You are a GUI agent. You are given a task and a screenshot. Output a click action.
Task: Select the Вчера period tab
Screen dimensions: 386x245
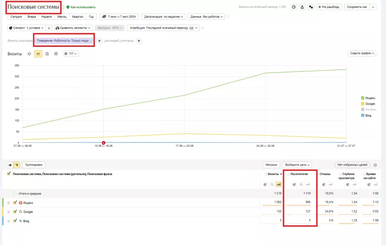point(32,17)
